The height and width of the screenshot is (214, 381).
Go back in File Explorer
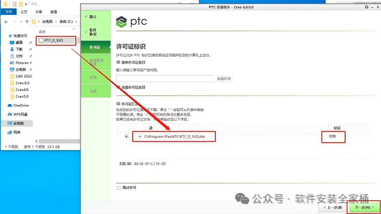point(6,22)
